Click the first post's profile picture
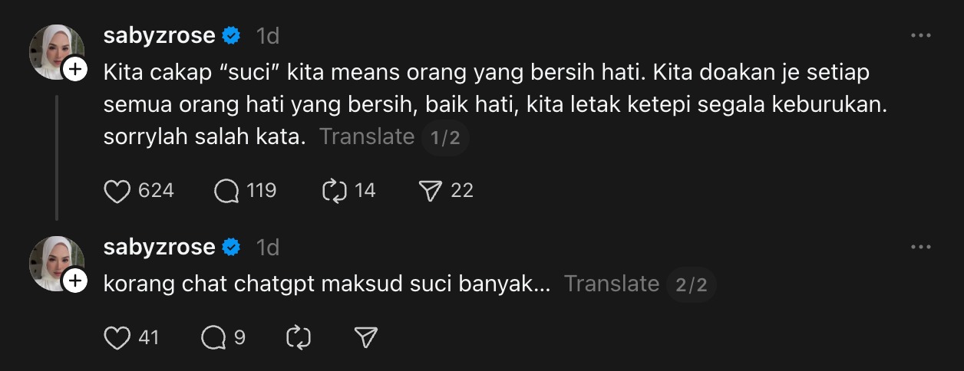The image size is (964, 371). coord(54,49)
